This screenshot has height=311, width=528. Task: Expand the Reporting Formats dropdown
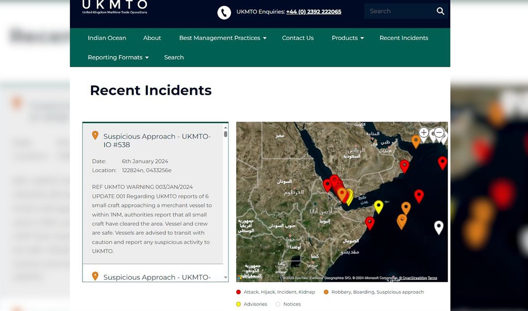pyautogui.click(x=118, y=57)
